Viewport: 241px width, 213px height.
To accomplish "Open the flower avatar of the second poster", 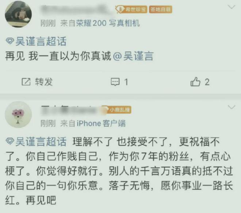I will coord(18,115).
